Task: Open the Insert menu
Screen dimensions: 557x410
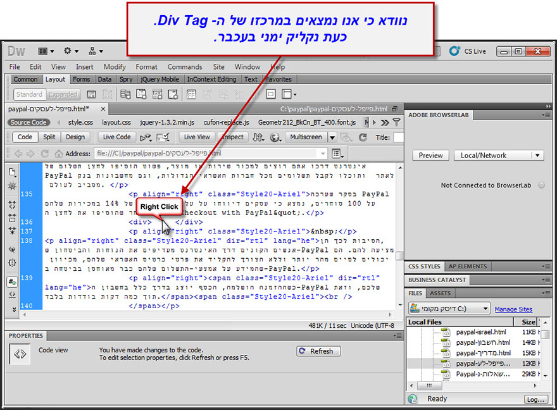Action: (x=84, y=66)
